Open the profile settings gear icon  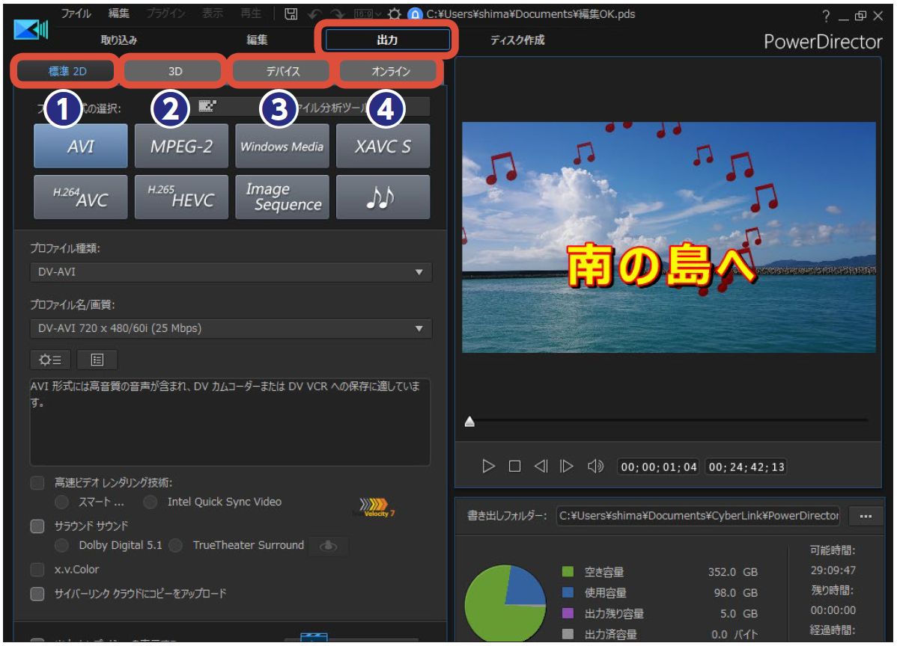tap(50, 360)
